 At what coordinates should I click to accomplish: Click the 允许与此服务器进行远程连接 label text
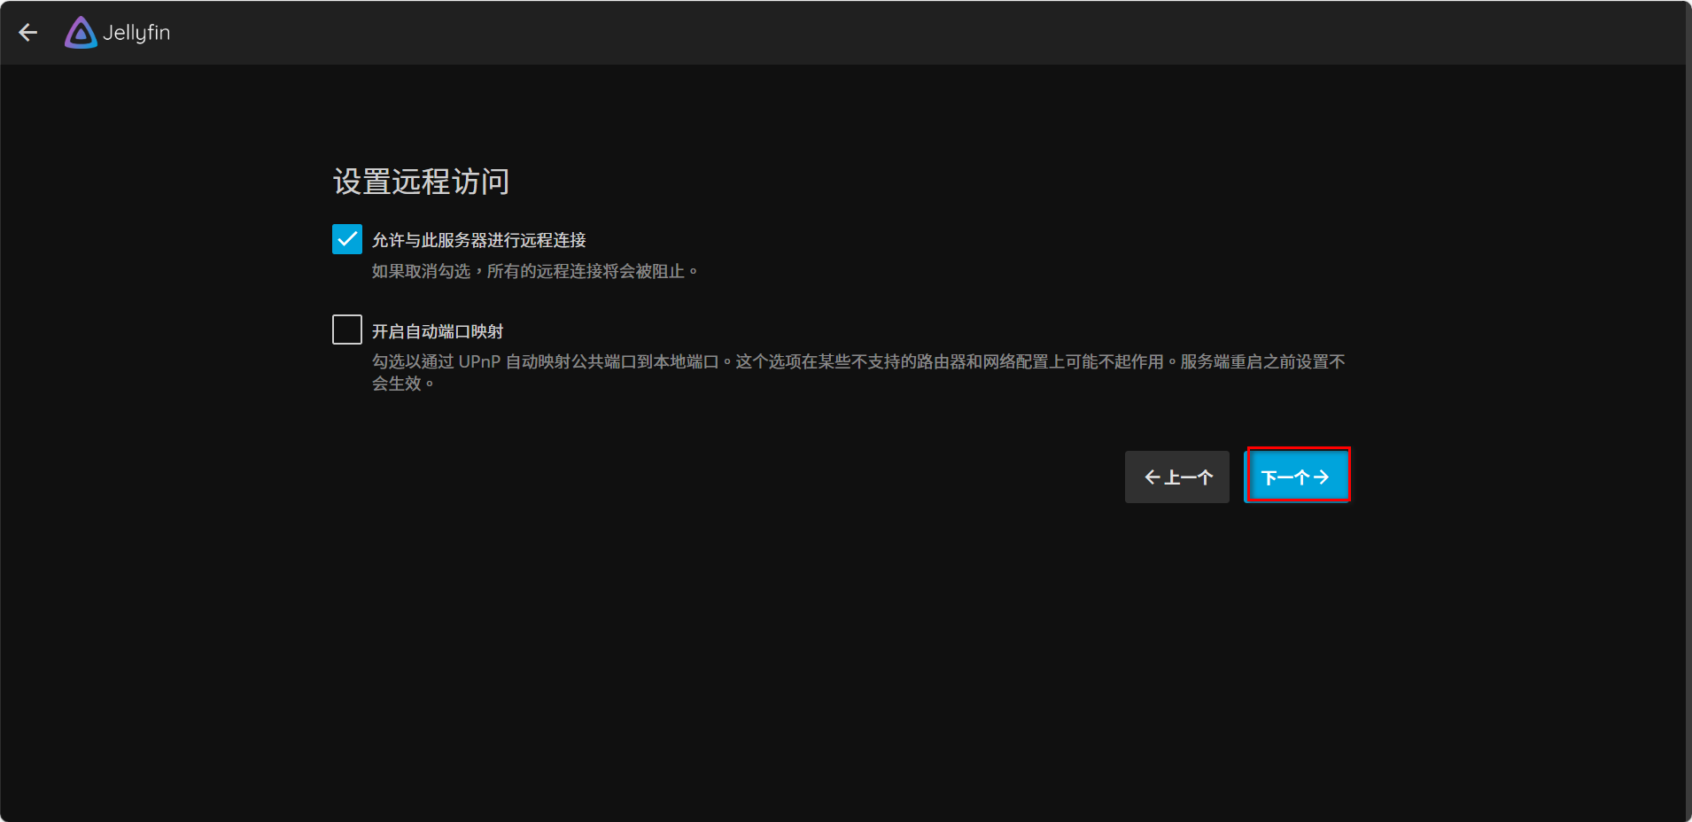478,240
